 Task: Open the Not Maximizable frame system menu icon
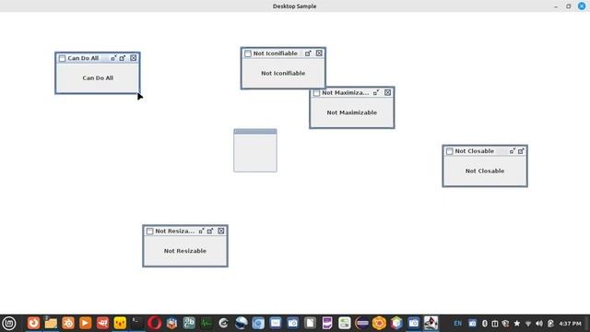[x=316, y=93]
